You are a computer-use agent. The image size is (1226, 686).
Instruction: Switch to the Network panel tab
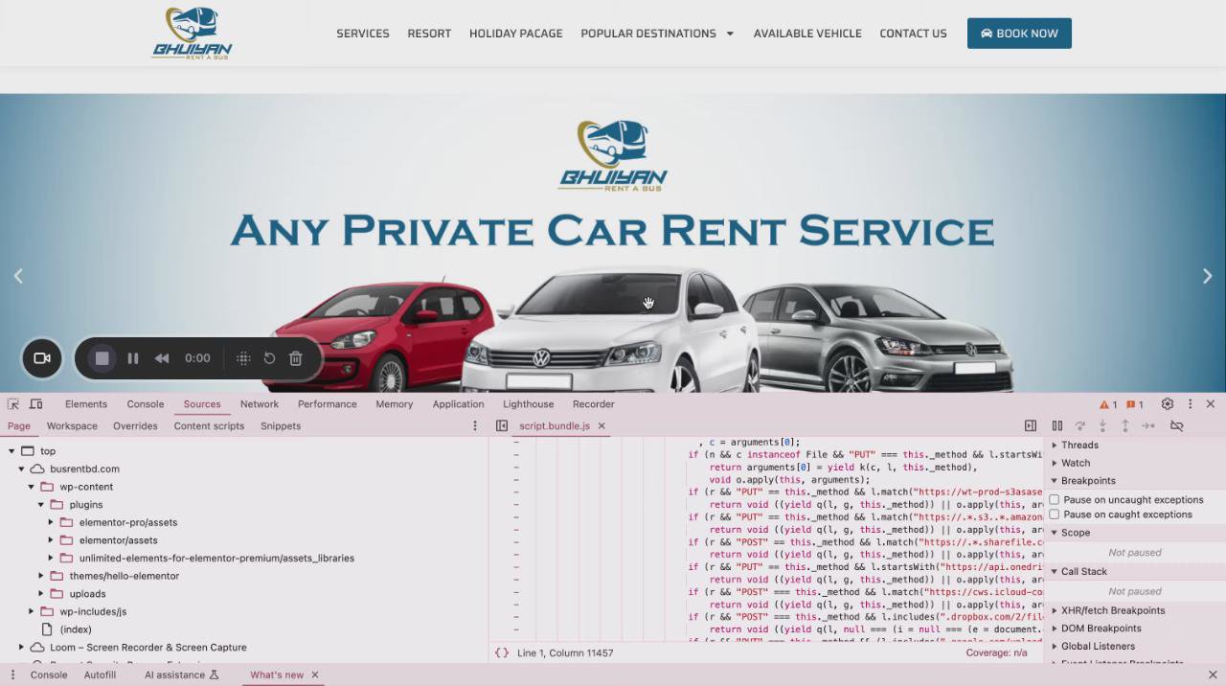click(260, 404)
